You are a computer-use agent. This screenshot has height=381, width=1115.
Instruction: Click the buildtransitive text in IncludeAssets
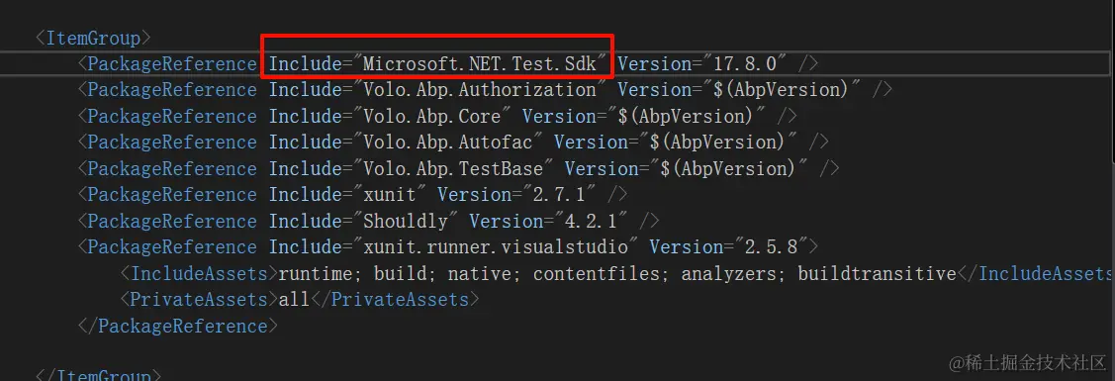click(x=878, y=274)
